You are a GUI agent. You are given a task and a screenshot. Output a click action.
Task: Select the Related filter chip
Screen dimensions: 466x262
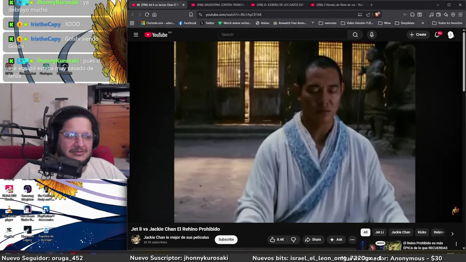tap(439, 232)
